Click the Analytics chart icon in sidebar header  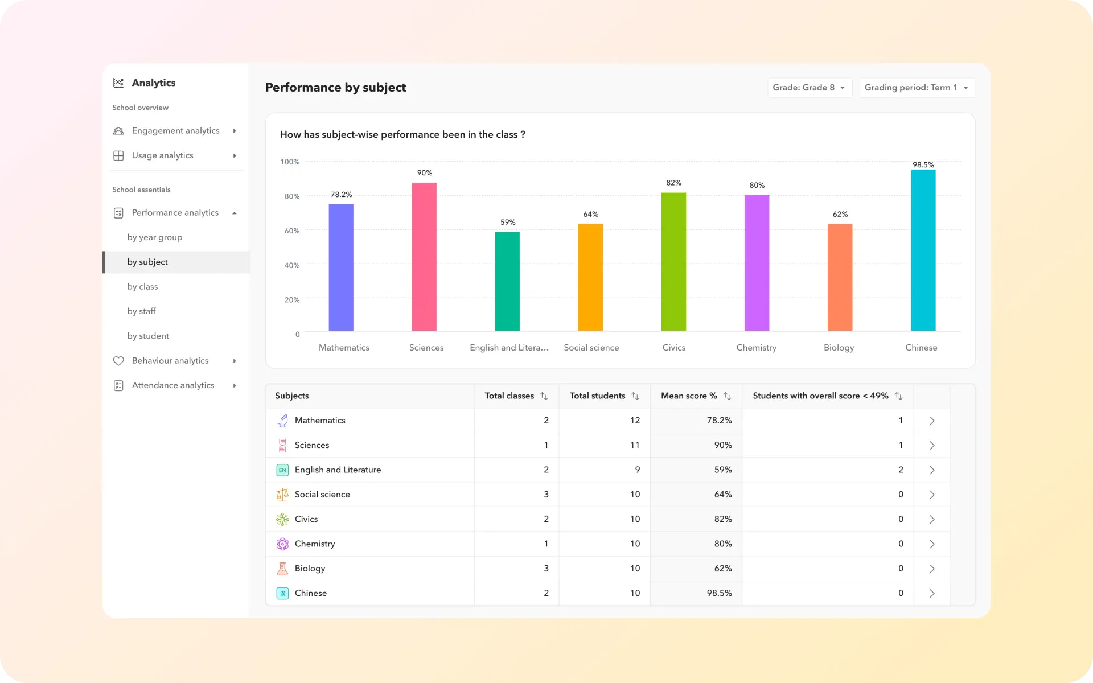(118, 83)
